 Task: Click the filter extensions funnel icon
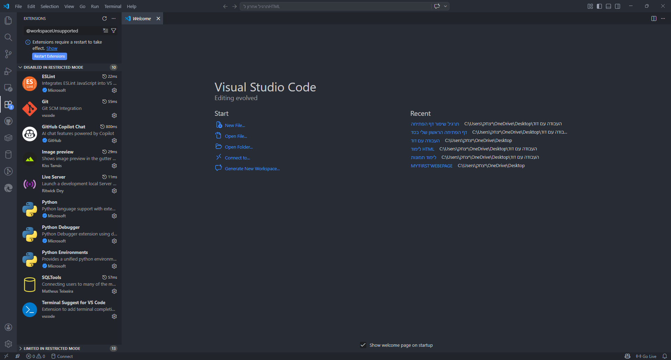[x=114, y=31]
